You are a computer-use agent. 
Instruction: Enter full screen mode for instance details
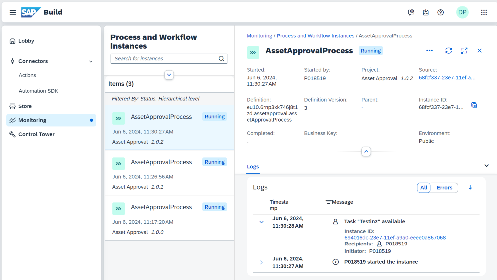(x=464, y=51)
